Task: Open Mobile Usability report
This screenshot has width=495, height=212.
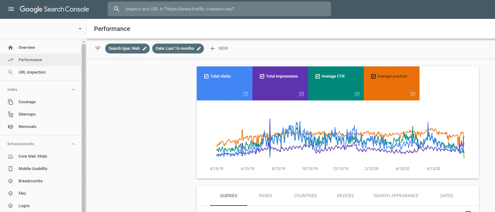Action: 41,169
